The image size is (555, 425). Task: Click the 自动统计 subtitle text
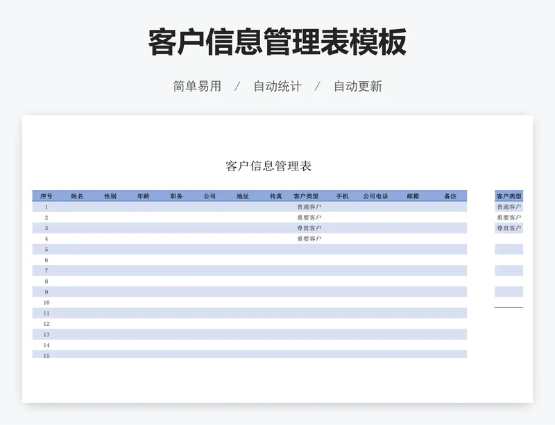click(x=277, y=87)
